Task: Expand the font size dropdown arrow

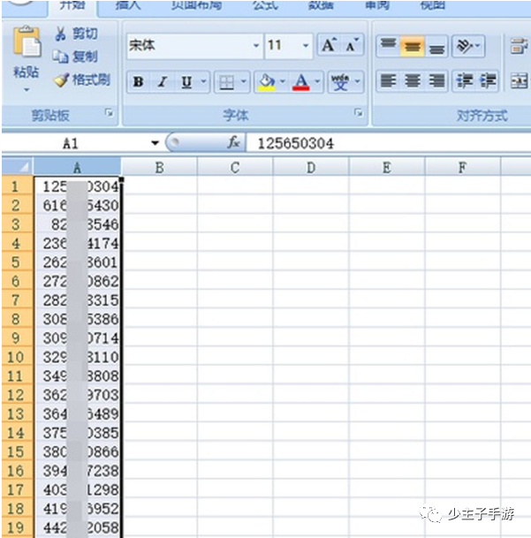Action: click(x=306, y=46)
